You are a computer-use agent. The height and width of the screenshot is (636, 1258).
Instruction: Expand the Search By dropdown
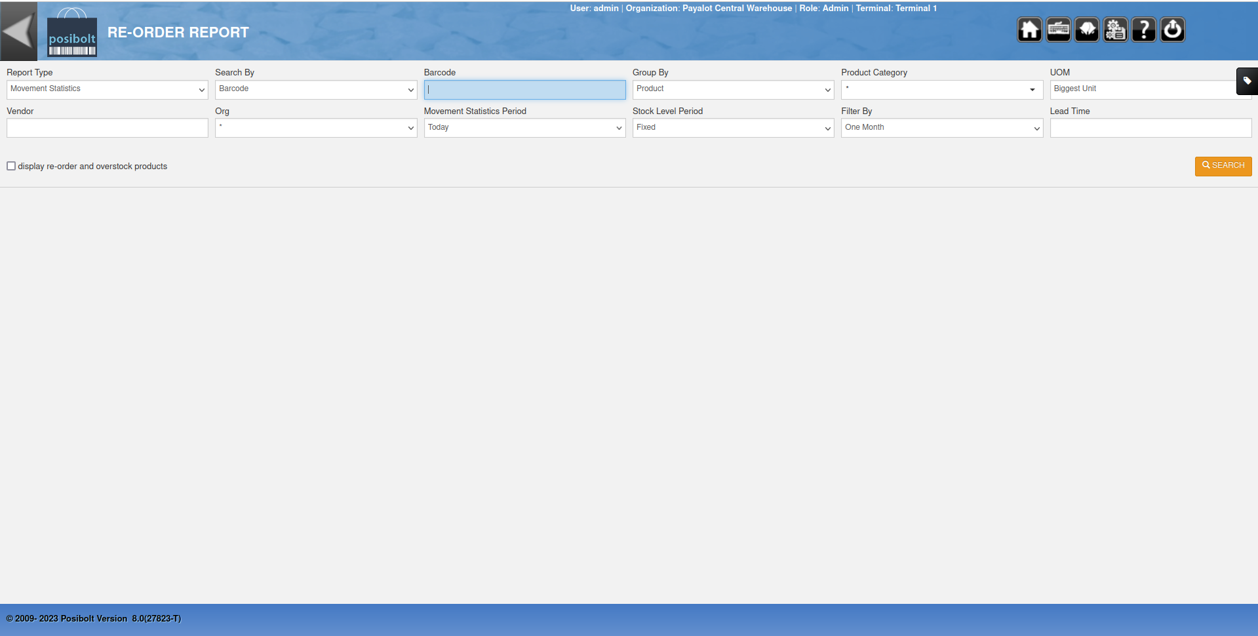pos(315,89)
